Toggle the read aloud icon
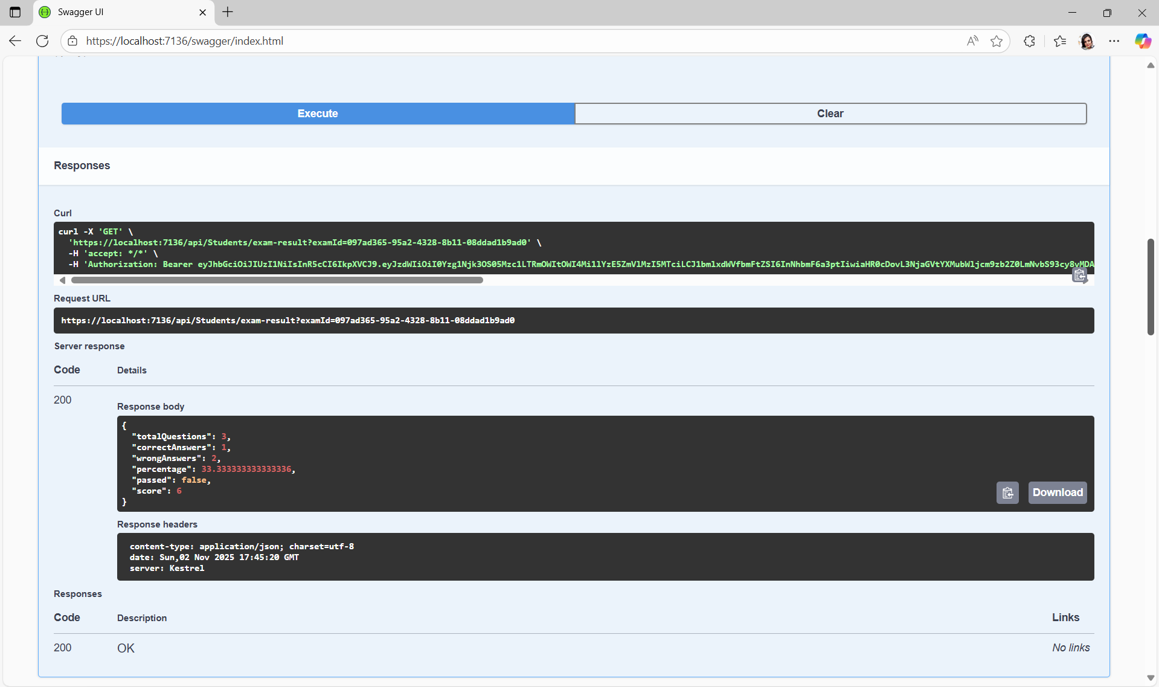 [972, 41]
